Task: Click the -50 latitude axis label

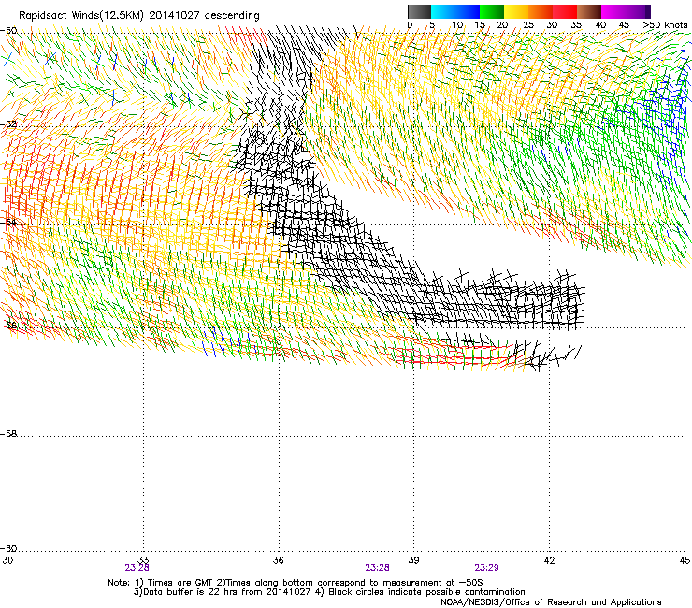Action: pyautogui.click(x=8, y=31)
